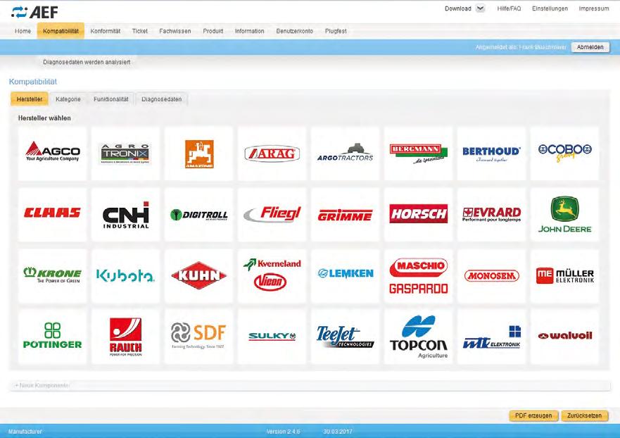Select the ARAG manufacturer logo
The image size is (620, 438).
tap(272, 154)
